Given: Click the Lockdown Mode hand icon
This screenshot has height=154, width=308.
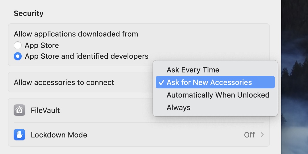Looking at the screenshot, I should tap(19, 135).
